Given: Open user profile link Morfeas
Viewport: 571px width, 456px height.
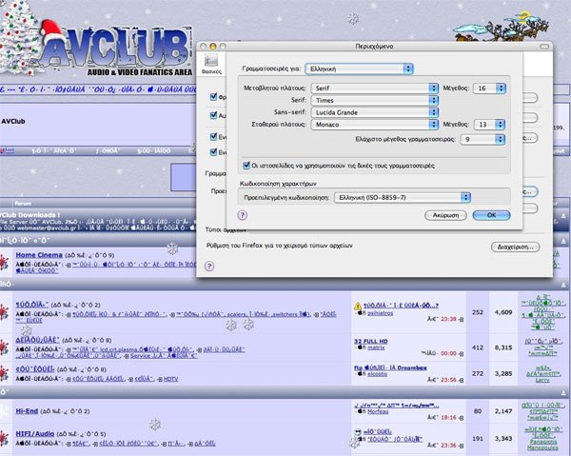Looking at the screenshot, I should coord(378,411).
